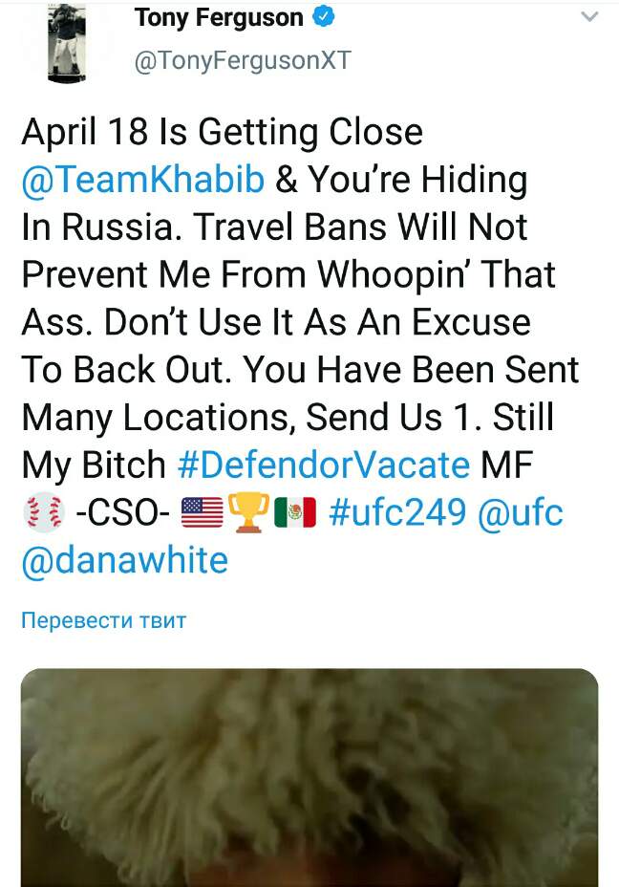Click the trophy emoji
Viewport: 619px width, 887px height.
[x=248, y=512]
